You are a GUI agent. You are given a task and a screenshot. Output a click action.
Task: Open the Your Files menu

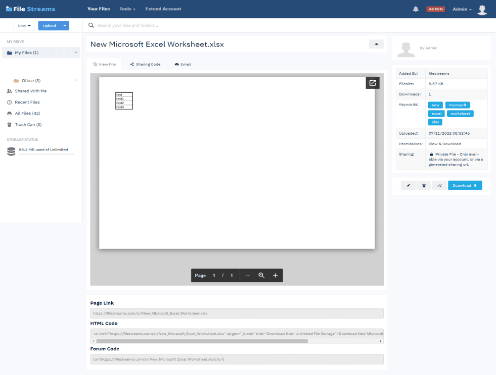[x=99, y=9]
